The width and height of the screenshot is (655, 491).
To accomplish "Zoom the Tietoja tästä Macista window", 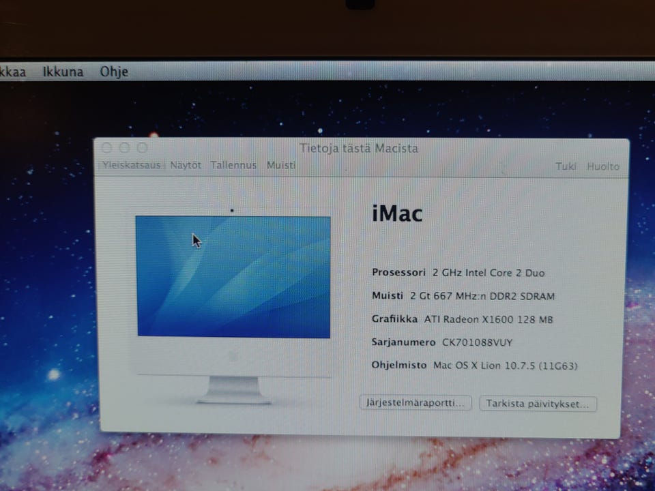I will 143,148.
